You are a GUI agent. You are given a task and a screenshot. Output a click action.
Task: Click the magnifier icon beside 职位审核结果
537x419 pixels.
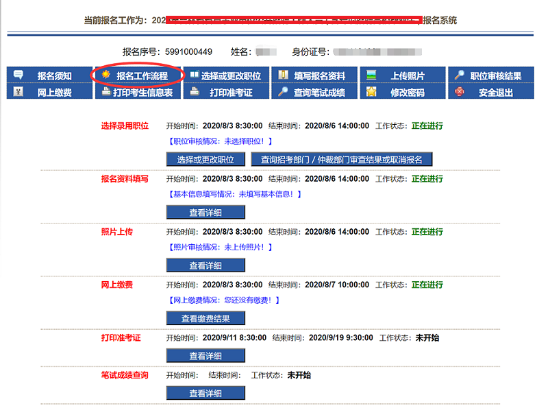point(460,75)
